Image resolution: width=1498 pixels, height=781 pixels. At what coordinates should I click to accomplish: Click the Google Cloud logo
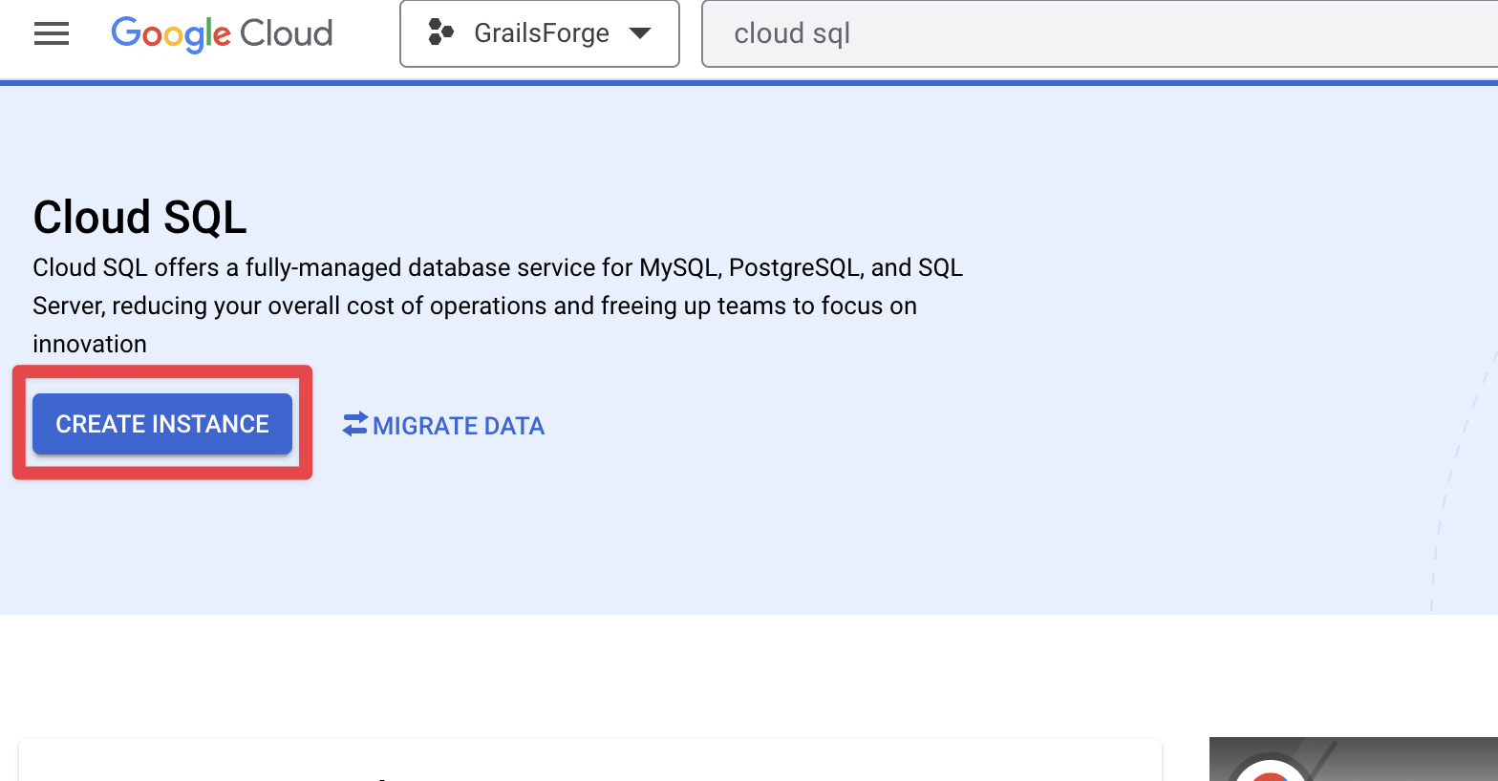point(222,33)
